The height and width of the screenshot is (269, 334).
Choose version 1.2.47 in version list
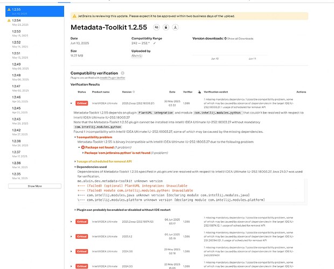[x=34, y=88]
